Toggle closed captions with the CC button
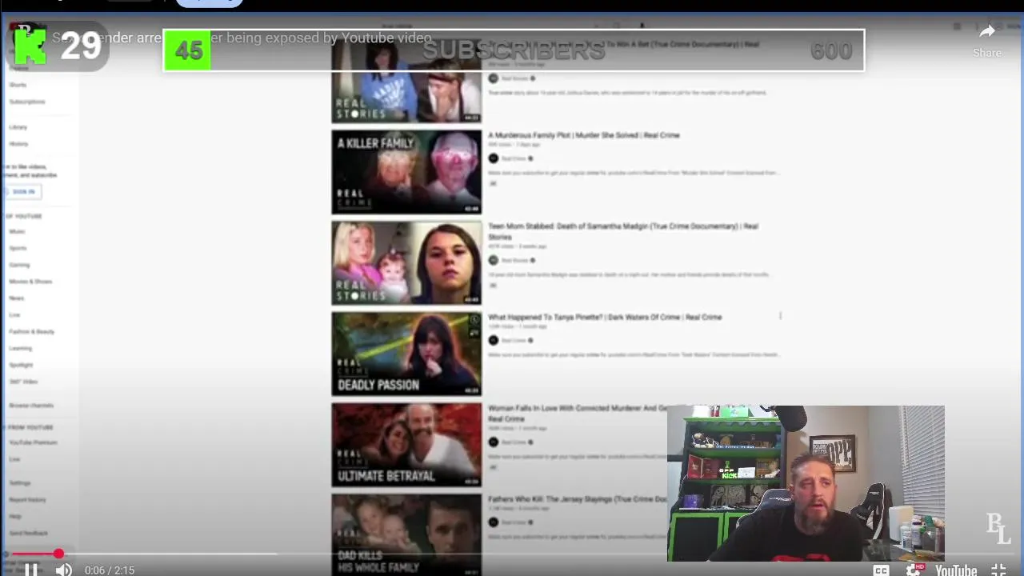 (x=881, y=570)
